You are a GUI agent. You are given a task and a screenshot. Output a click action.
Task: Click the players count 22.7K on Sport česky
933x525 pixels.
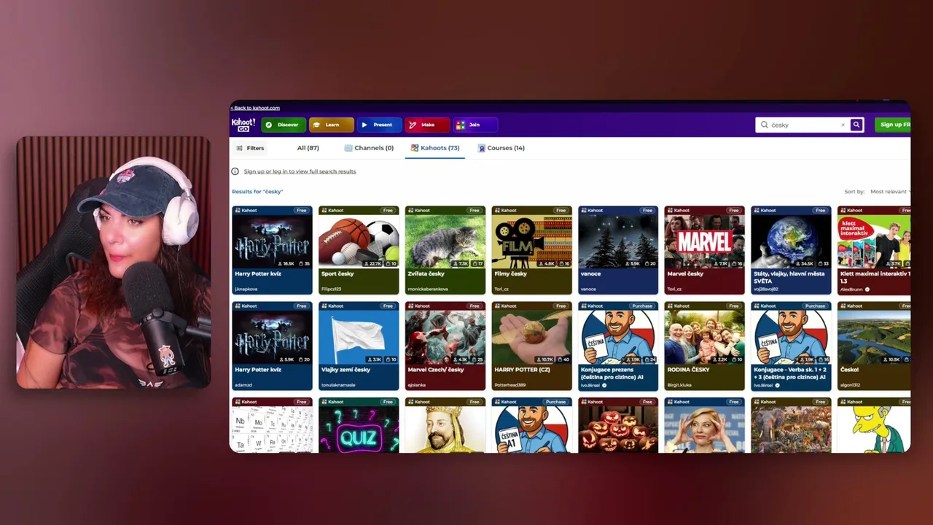(374, 264)
